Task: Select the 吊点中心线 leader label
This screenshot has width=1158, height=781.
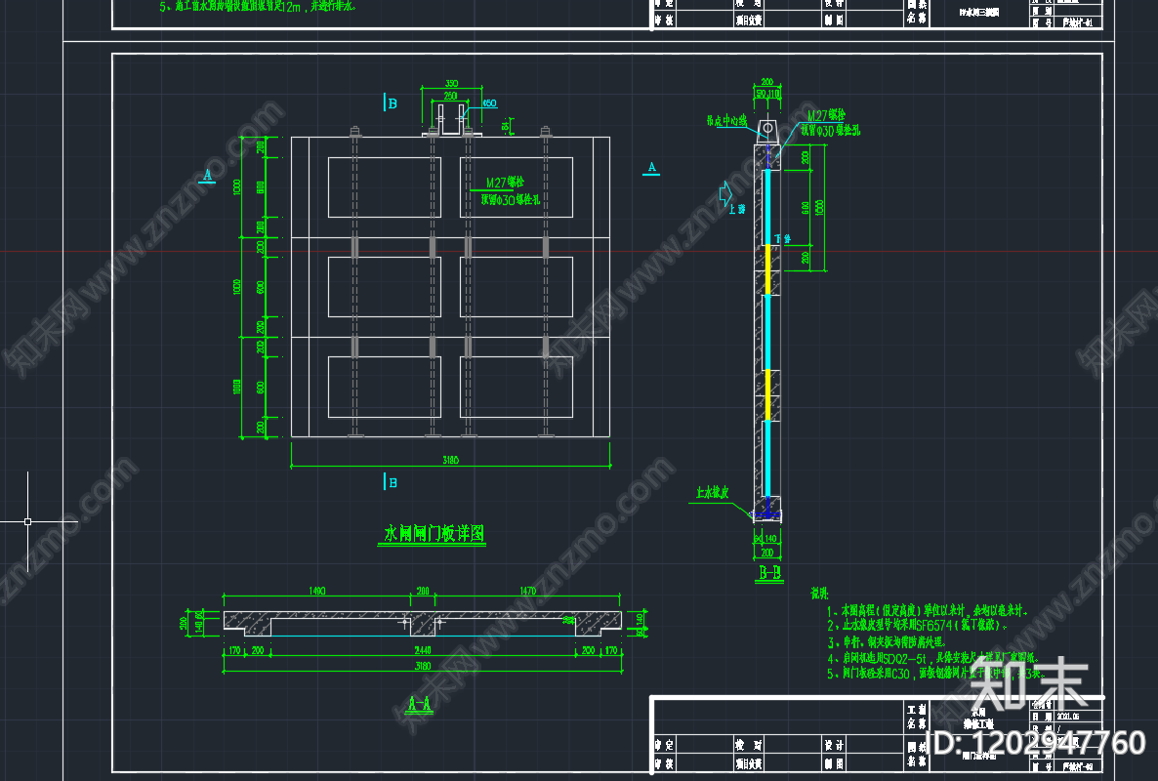Action: tap(726, 120)
